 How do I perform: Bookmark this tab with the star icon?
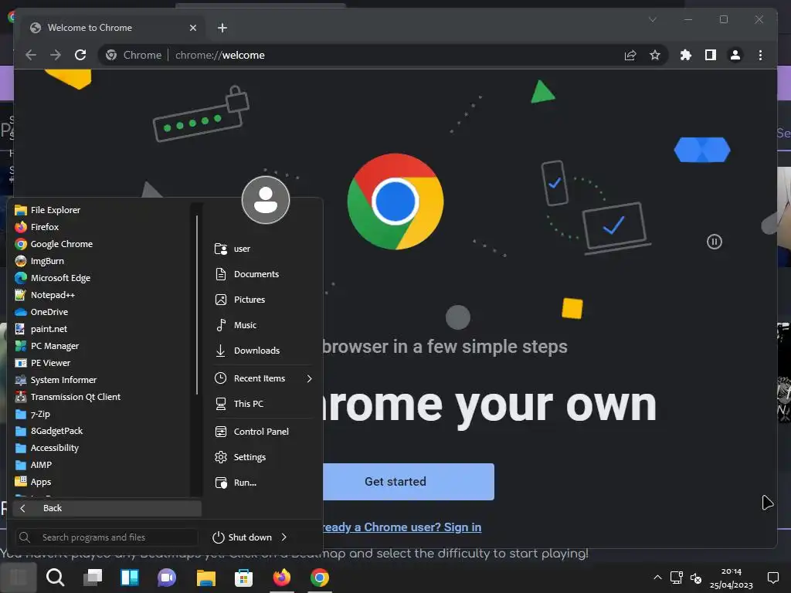pos(655,55)
